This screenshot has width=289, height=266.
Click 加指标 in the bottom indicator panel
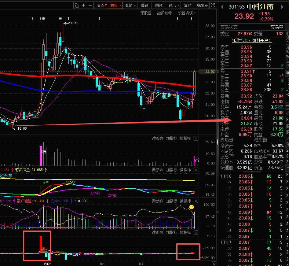[x=171, y=232]
